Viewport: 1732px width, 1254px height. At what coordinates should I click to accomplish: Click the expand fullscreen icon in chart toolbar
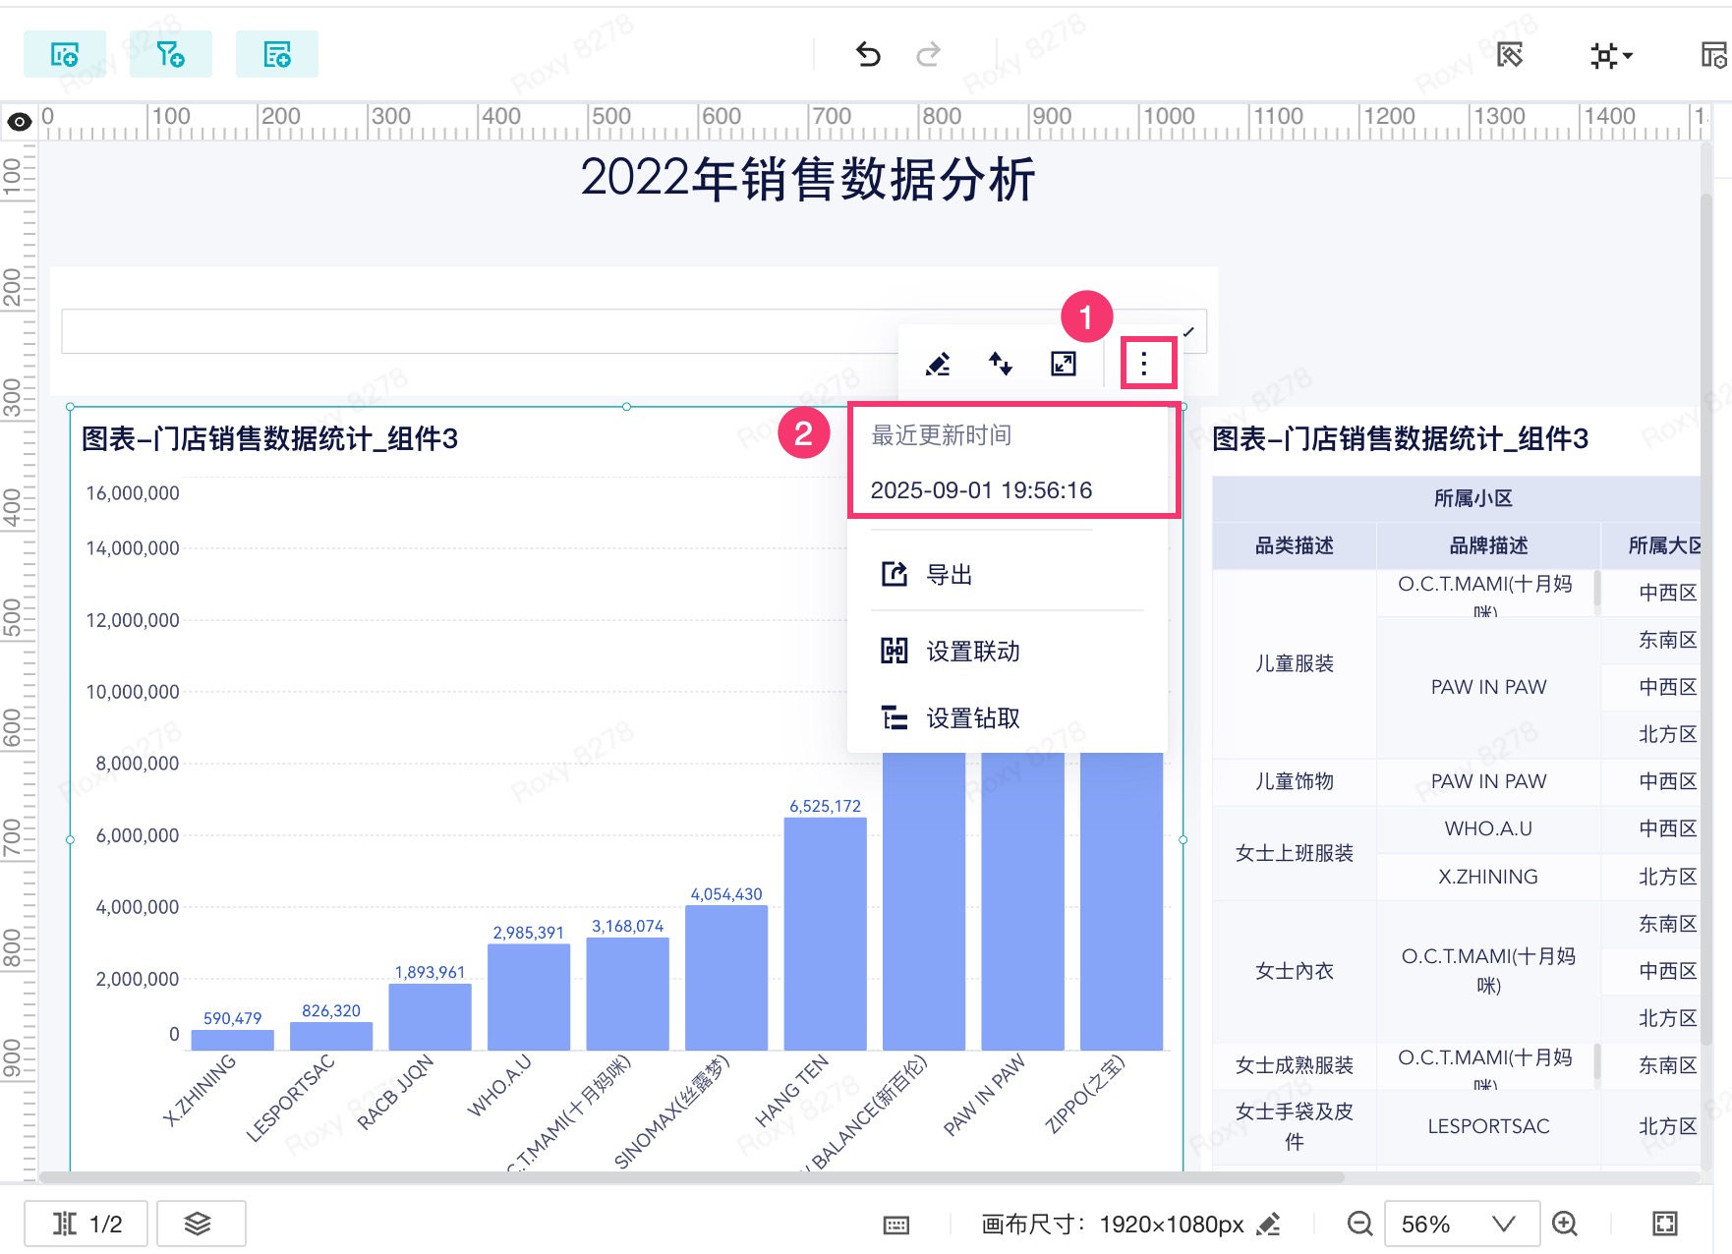pos(1064,365)
